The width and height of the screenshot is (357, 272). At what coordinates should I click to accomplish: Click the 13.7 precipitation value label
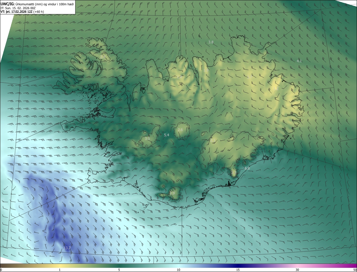67,248
